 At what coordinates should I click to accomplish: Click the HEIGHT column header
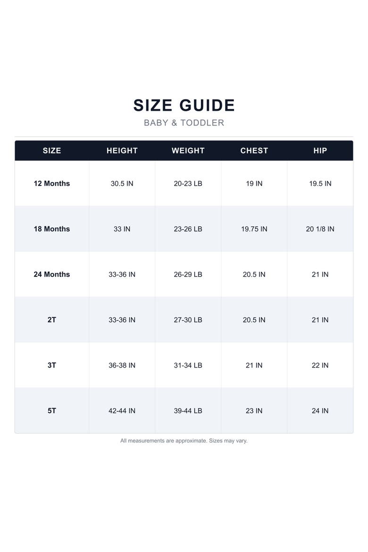tap(122, 151)
